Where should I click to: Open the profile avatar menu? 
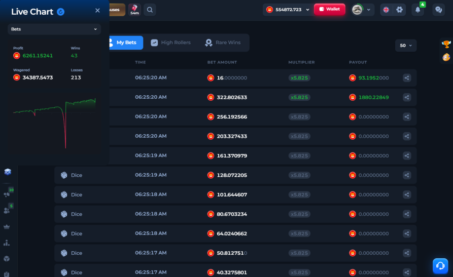(362, 10)
